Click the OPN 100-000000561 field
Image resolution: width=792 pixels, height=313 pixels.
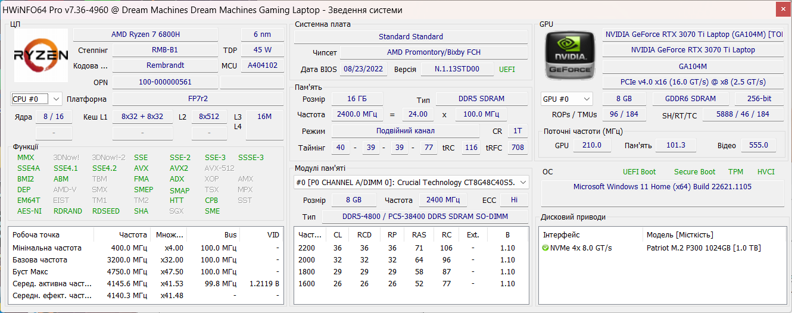(x=165, y=82)
